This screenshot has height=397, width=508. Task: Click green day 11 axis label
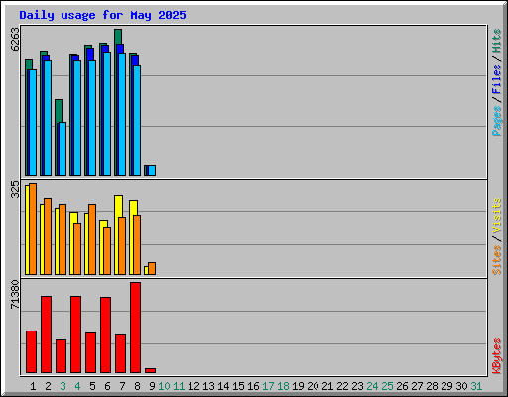179,386
